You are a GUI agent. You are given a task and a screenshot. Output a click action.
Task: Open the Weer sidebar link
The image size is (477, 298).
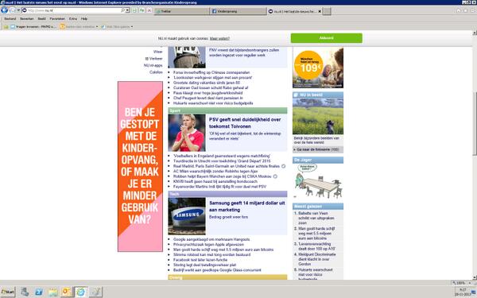pos(158,52)
